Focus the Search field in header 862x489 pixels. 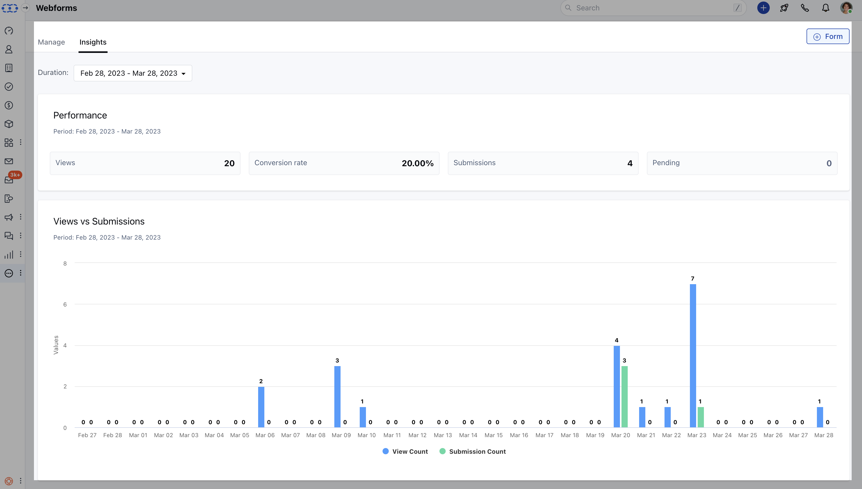[653, 8]
